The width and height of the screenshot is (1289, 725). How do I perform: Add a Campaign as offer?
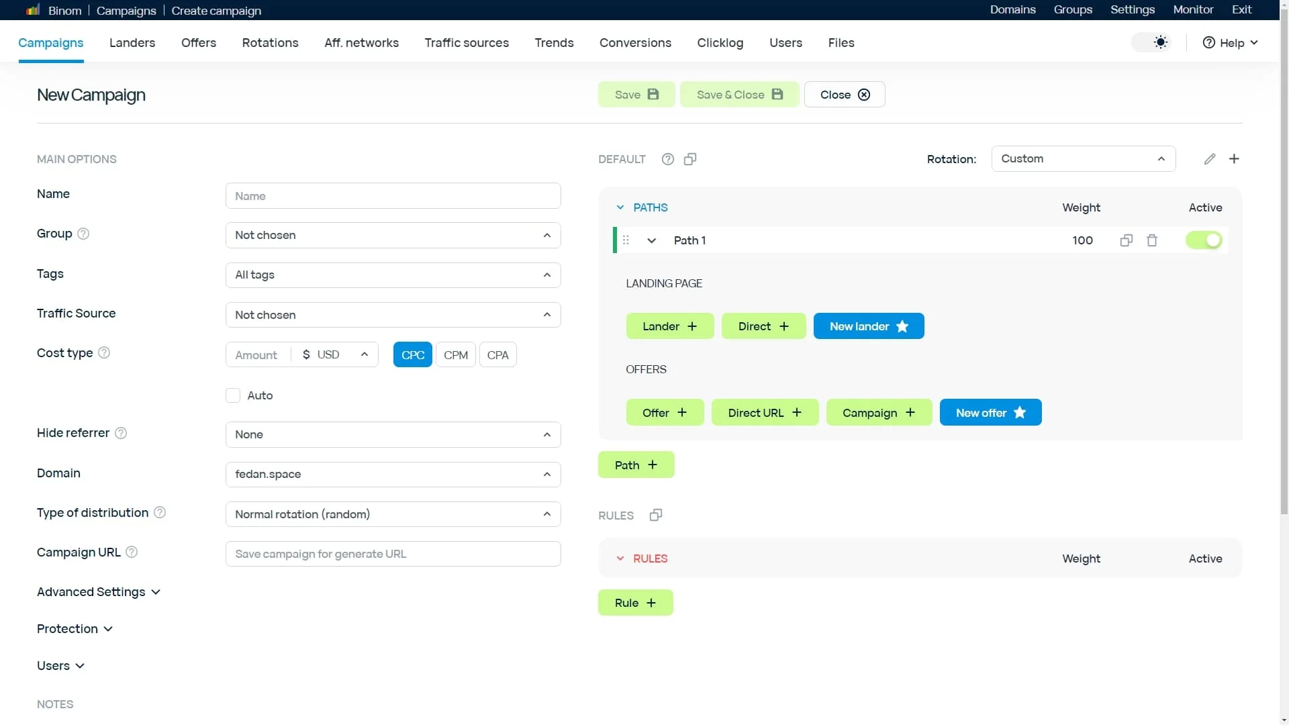point(879,412)
